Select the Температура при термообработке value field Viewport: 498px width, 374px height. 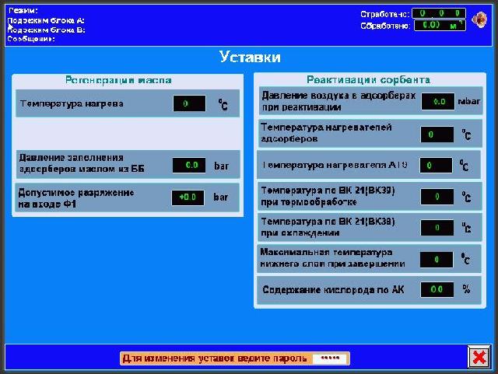[x=436, y=197]
